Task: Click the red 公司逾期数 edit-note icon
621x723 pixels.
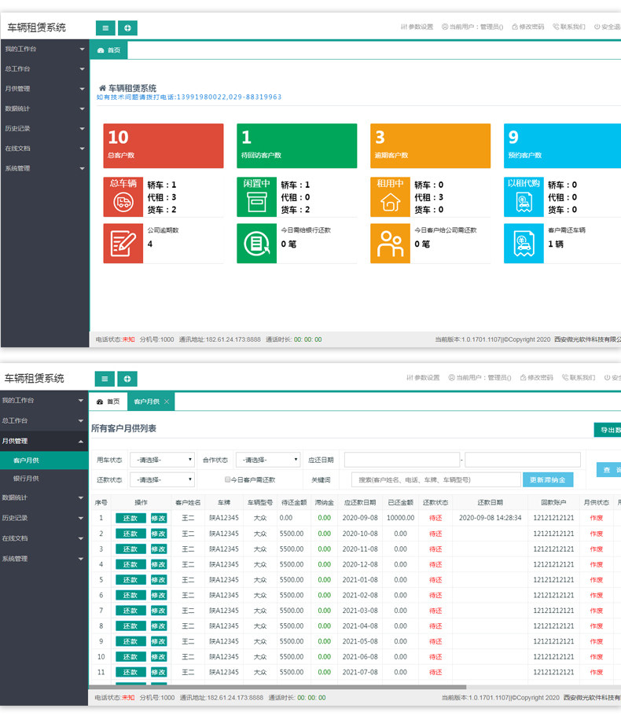Action: click(x=123, y=244)
